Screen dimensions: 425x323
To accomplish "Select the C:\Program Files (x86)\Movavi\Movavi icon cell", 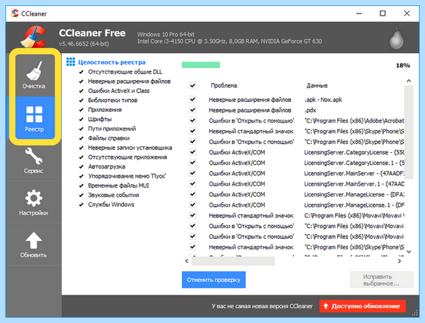I will click(x=354, y=216).
